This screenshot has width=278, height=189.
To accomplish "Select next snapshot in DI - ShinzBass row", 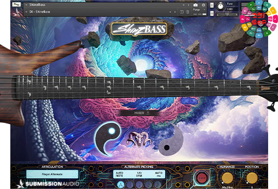I will tap(175, 12).
